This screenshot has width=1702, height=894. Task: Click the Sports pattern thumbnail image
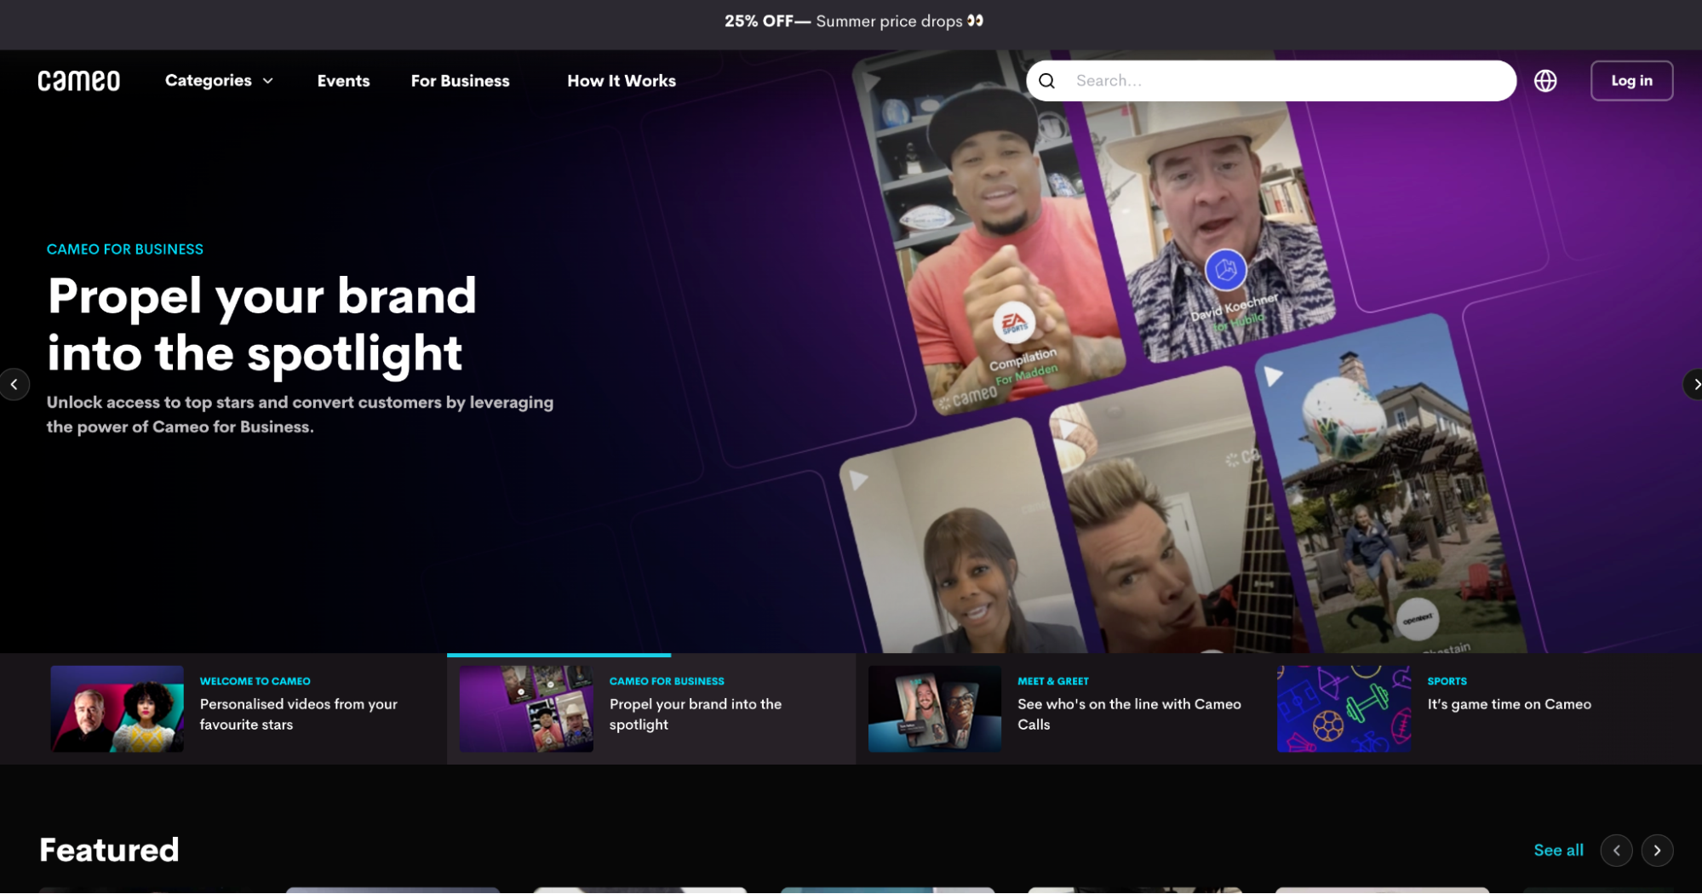(1344, 708)
